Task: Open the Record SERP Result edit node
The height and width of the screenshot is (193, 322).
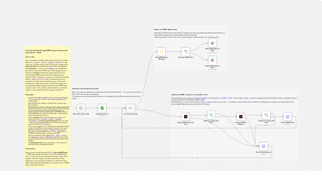Action: pos(288,117)
